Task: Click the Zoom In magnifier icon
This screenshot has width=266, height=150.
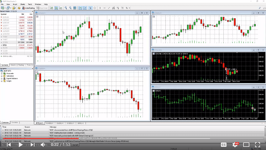Action: [66, 8]
